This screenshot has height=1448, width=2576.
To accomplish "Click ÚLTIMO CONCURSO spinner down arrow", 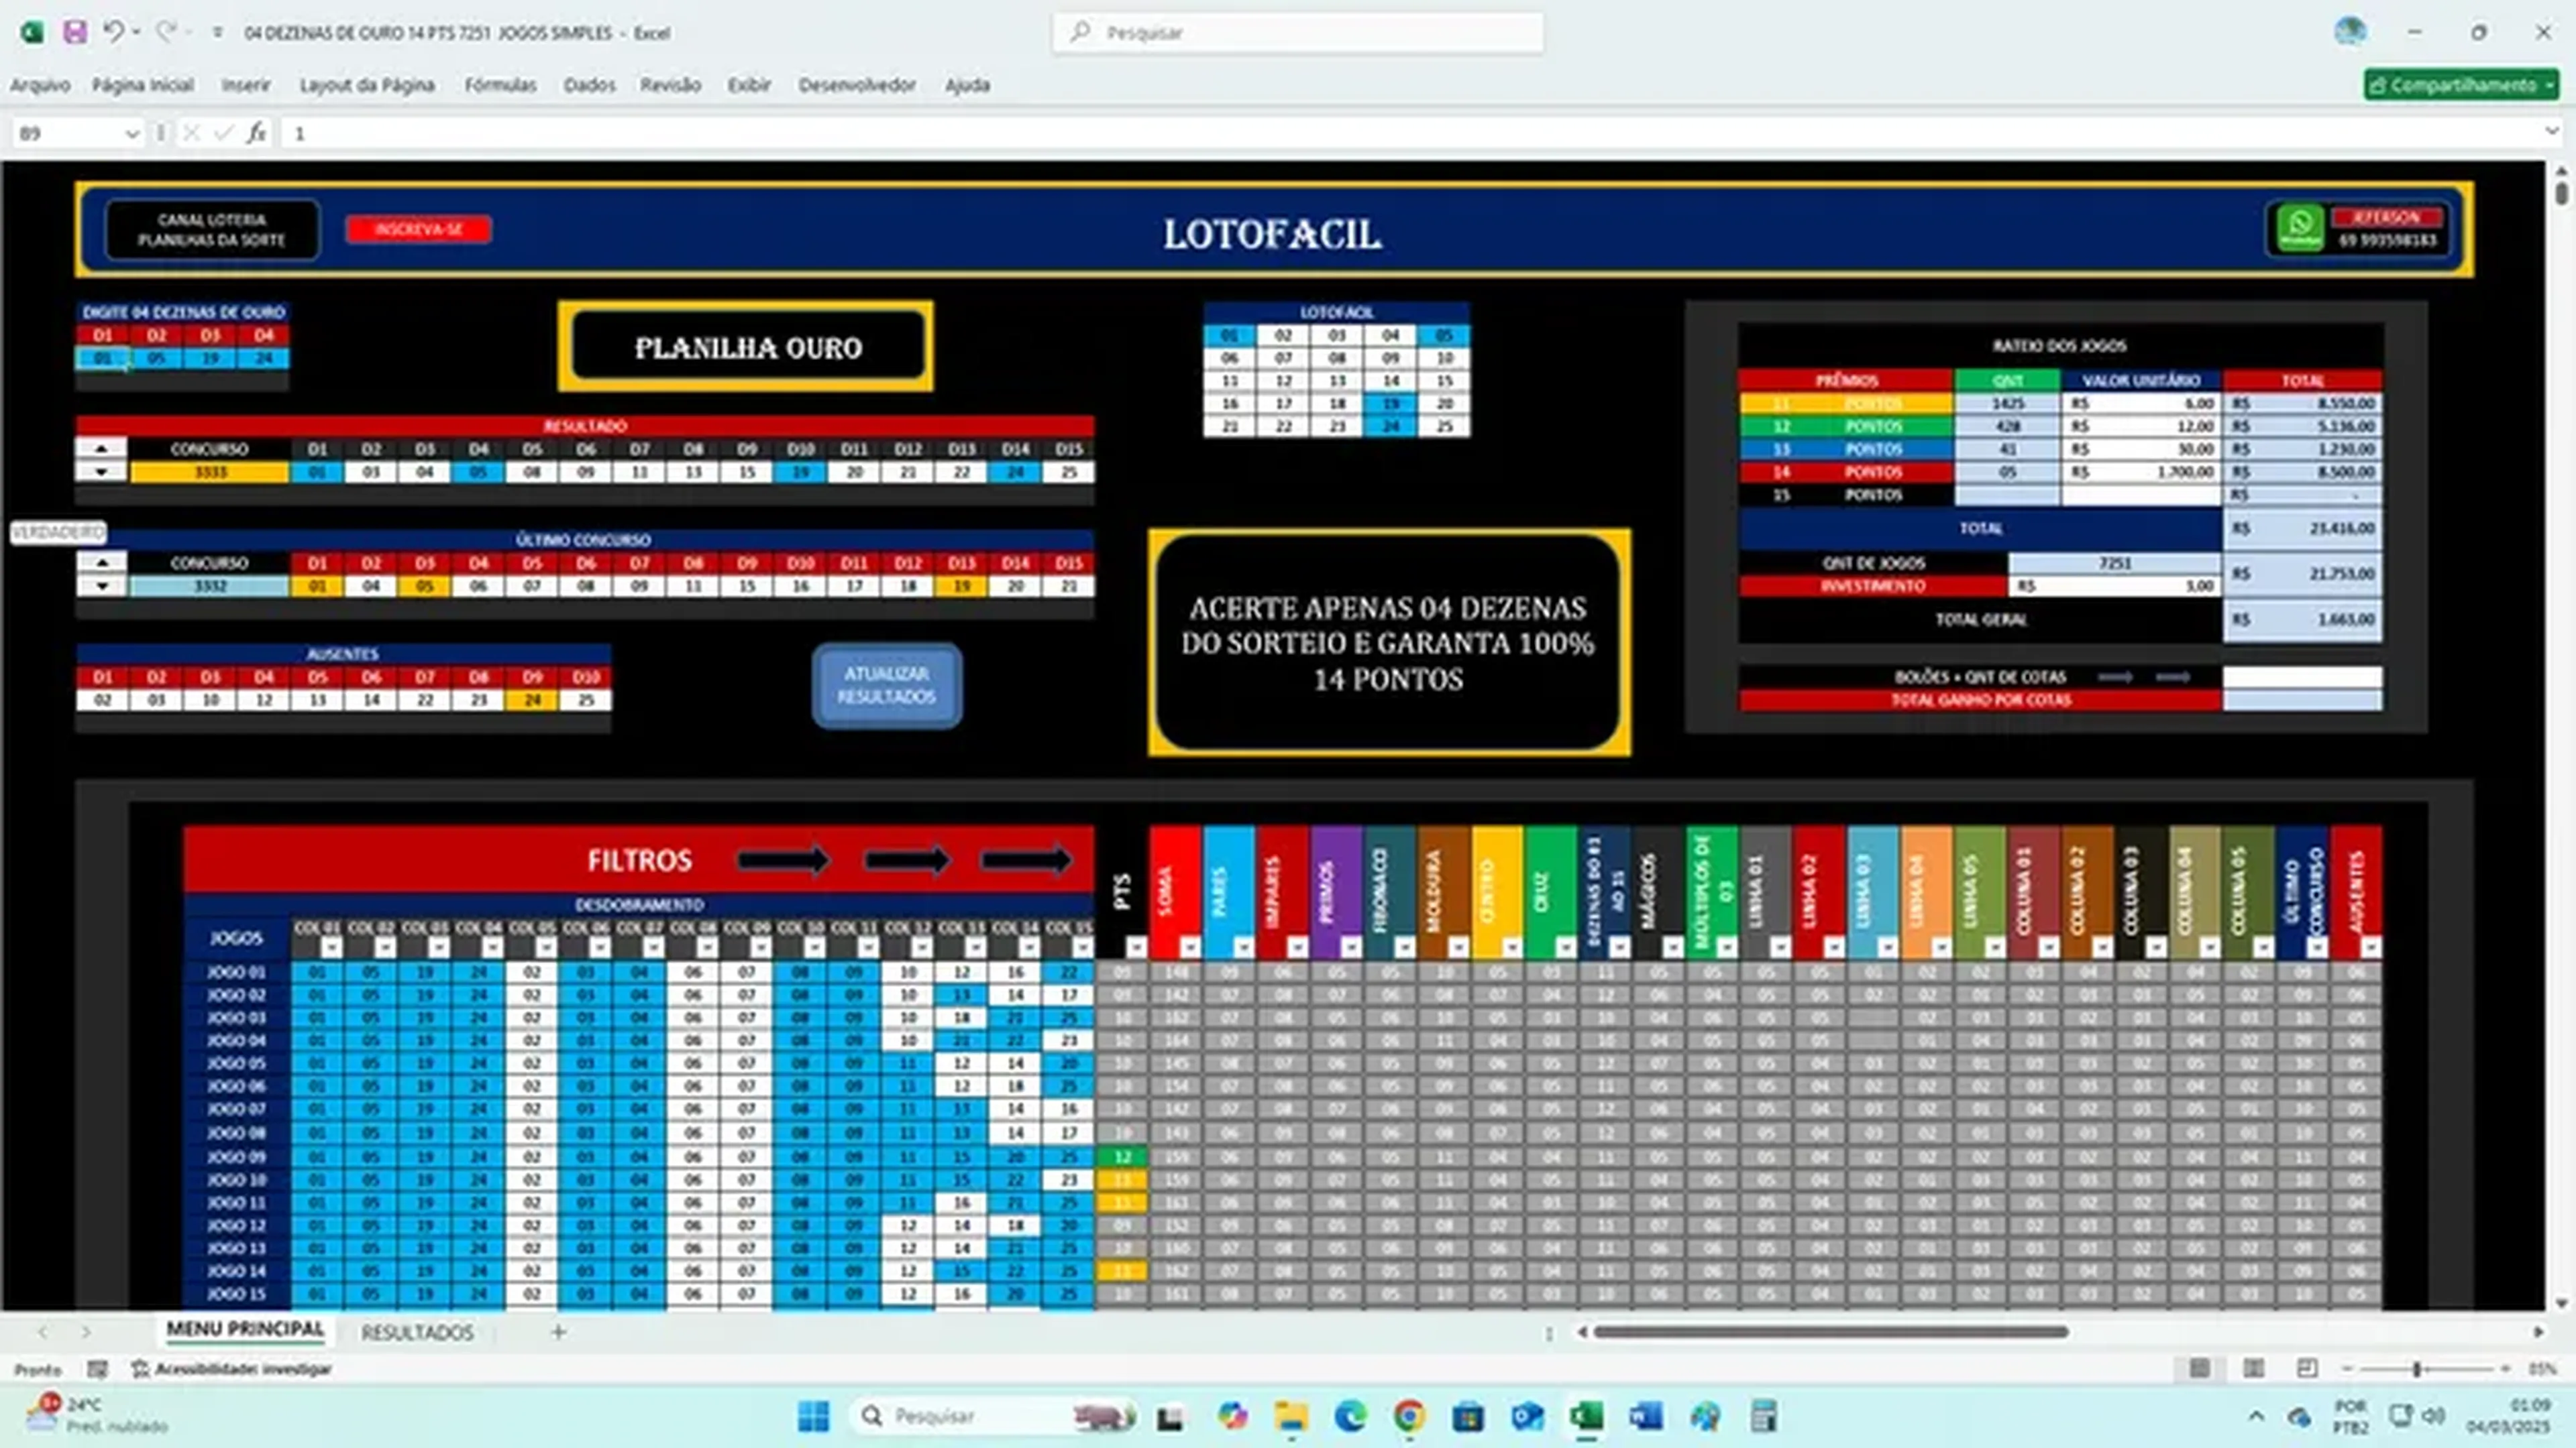I will 101,586.
